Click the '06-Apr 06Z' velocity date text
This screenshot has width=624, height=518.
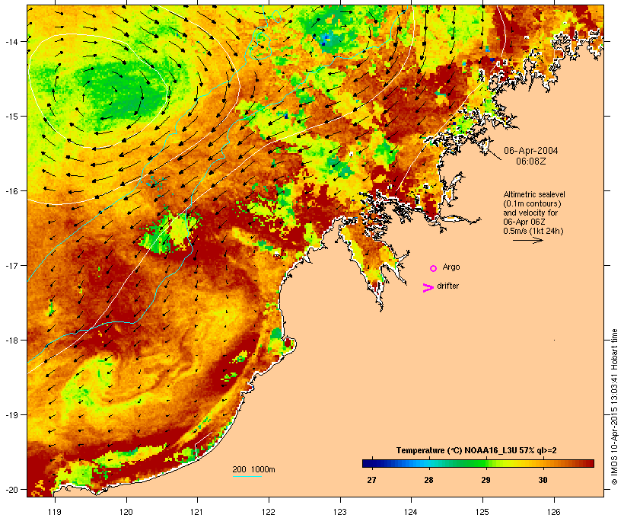[524, 222]
